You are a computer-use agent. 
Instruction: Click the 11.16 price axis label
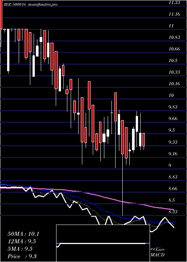pos(174,14)
